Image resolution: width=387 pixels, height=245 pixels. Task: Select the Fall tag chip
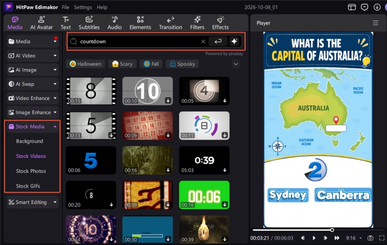[x=151, y=64]
